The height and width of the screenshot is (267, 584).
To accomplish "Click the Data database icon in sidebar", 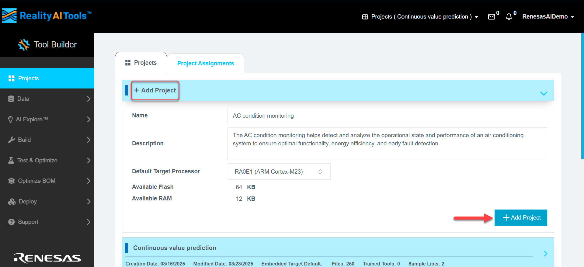I will 11,99.
